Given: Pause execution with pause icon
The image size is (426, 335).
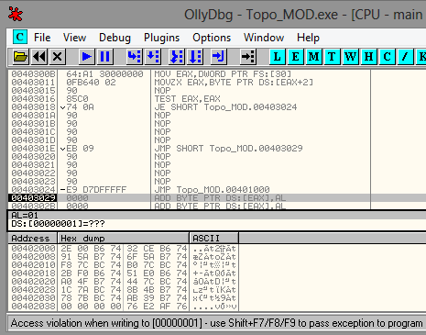Looking at the screenshot, I should pos(104,57).
